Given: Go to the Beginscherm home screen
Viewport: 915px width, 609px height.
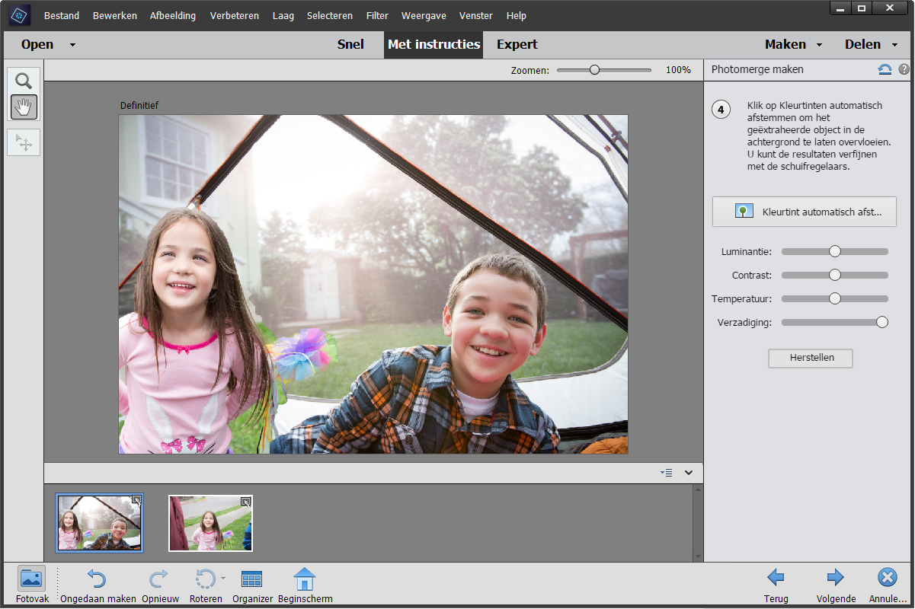Looking at the screenshot, I should click(x=305, y=580).
